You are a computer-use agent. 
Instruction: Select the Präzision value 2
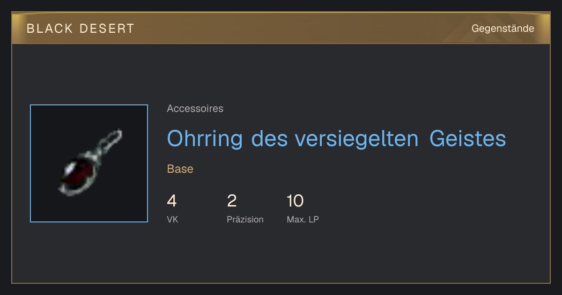pyautogui.click(x=232, y=201)
